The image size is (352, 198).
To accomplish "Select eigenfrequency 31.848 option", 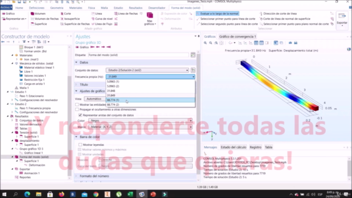I will (x=150, y=91).
